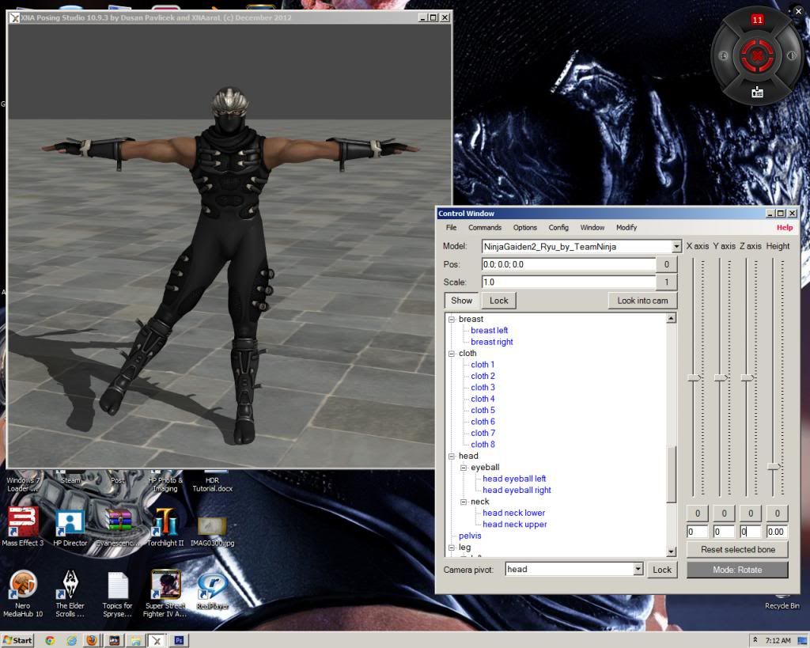Click the X axis slider handle
This screenshot has height=648, width=810.
click(695, 377)
